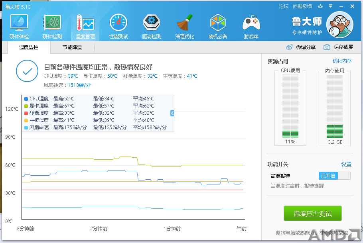Click the 最高:52℃ CPU legend value
Screen dimensions: 363x243
[64, 99]
